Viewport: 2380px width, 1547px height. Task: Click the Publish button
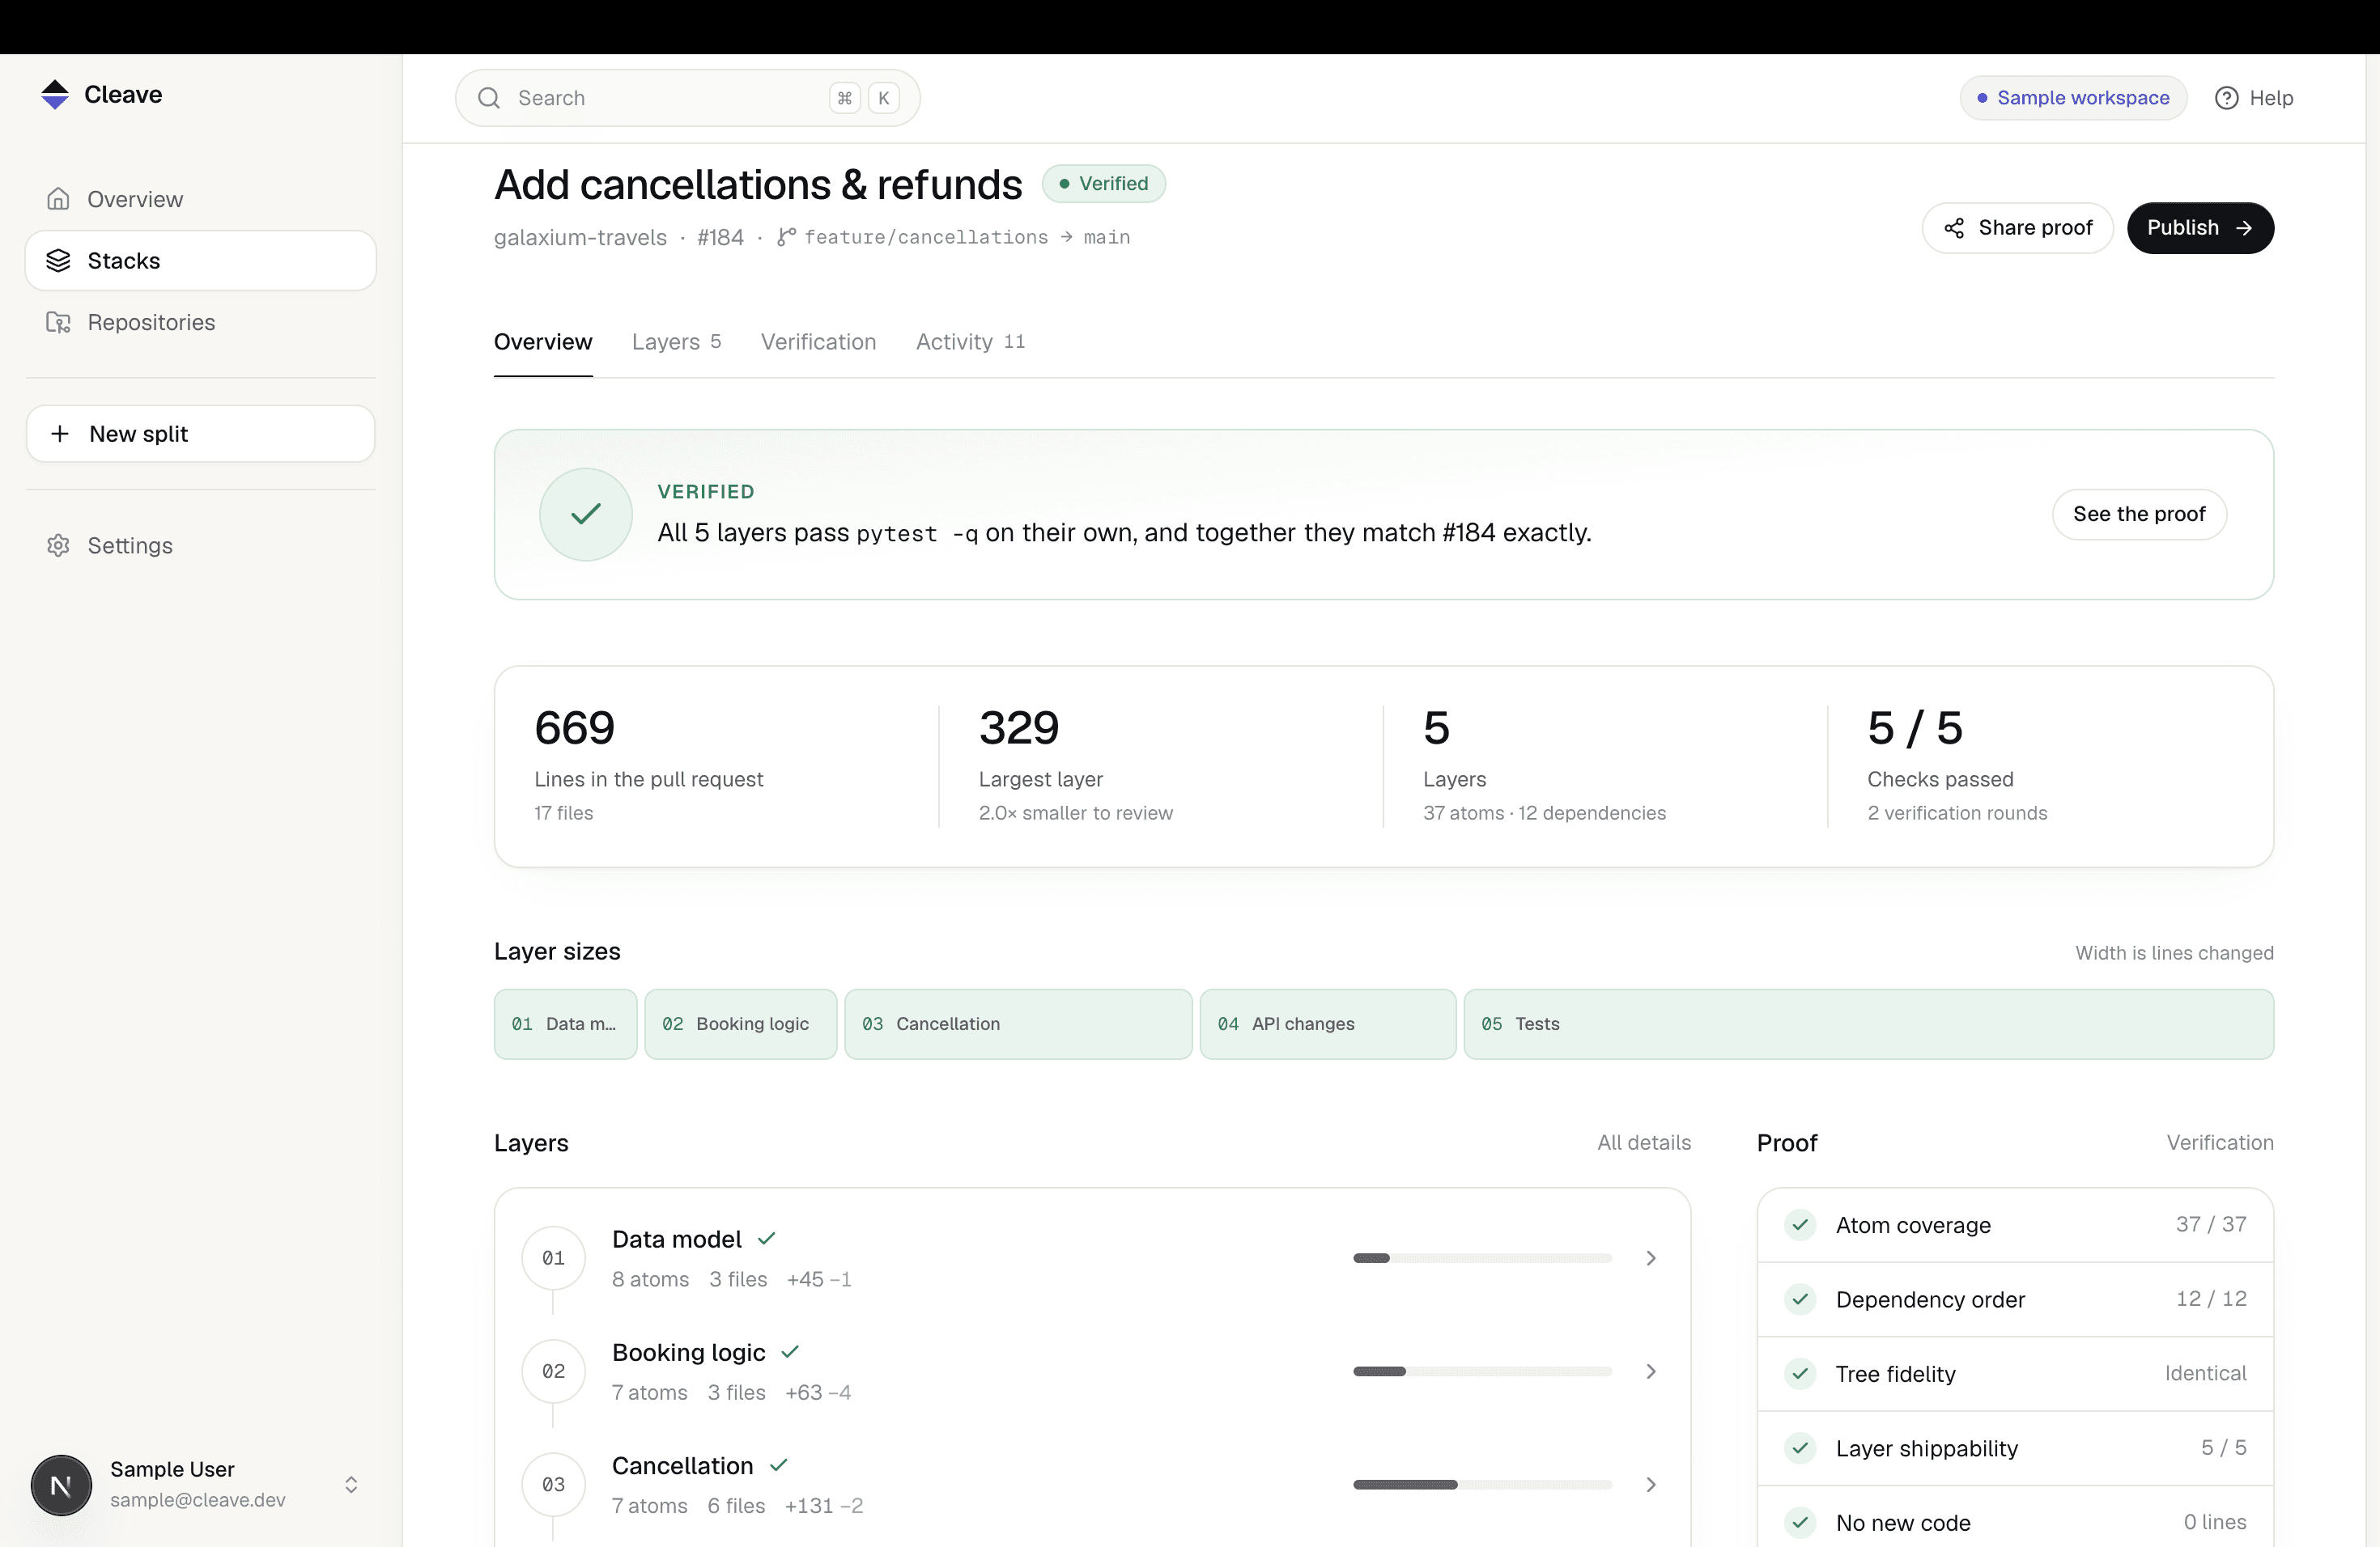tap(2200, 228)
